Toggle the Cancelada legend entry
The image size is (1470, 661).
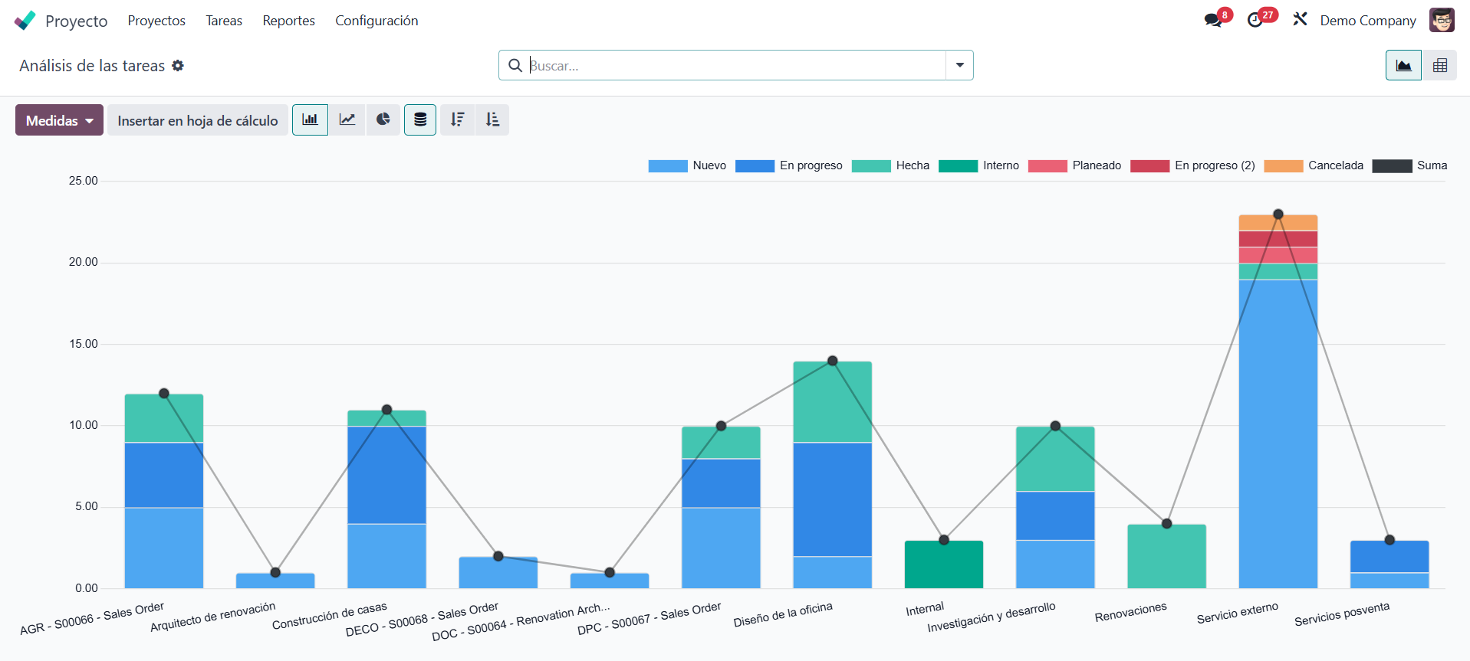[x=1314, y=165]
